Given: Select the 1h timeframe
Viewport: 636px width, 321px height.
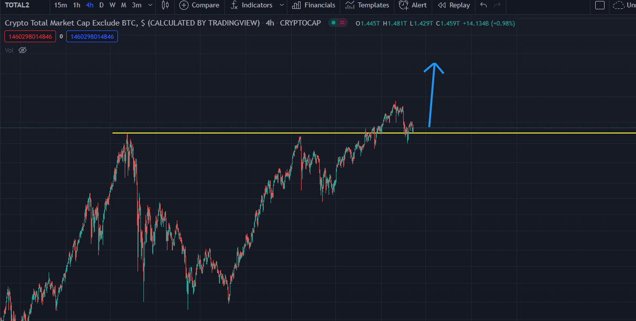Looking at the screenshot, I should [77, 5].
